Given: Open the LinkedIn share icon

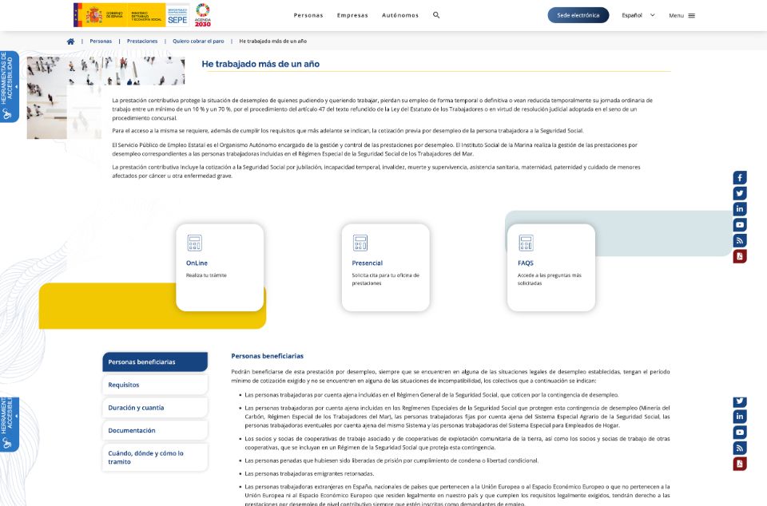Looking at the screenshot, I should 740,209.
